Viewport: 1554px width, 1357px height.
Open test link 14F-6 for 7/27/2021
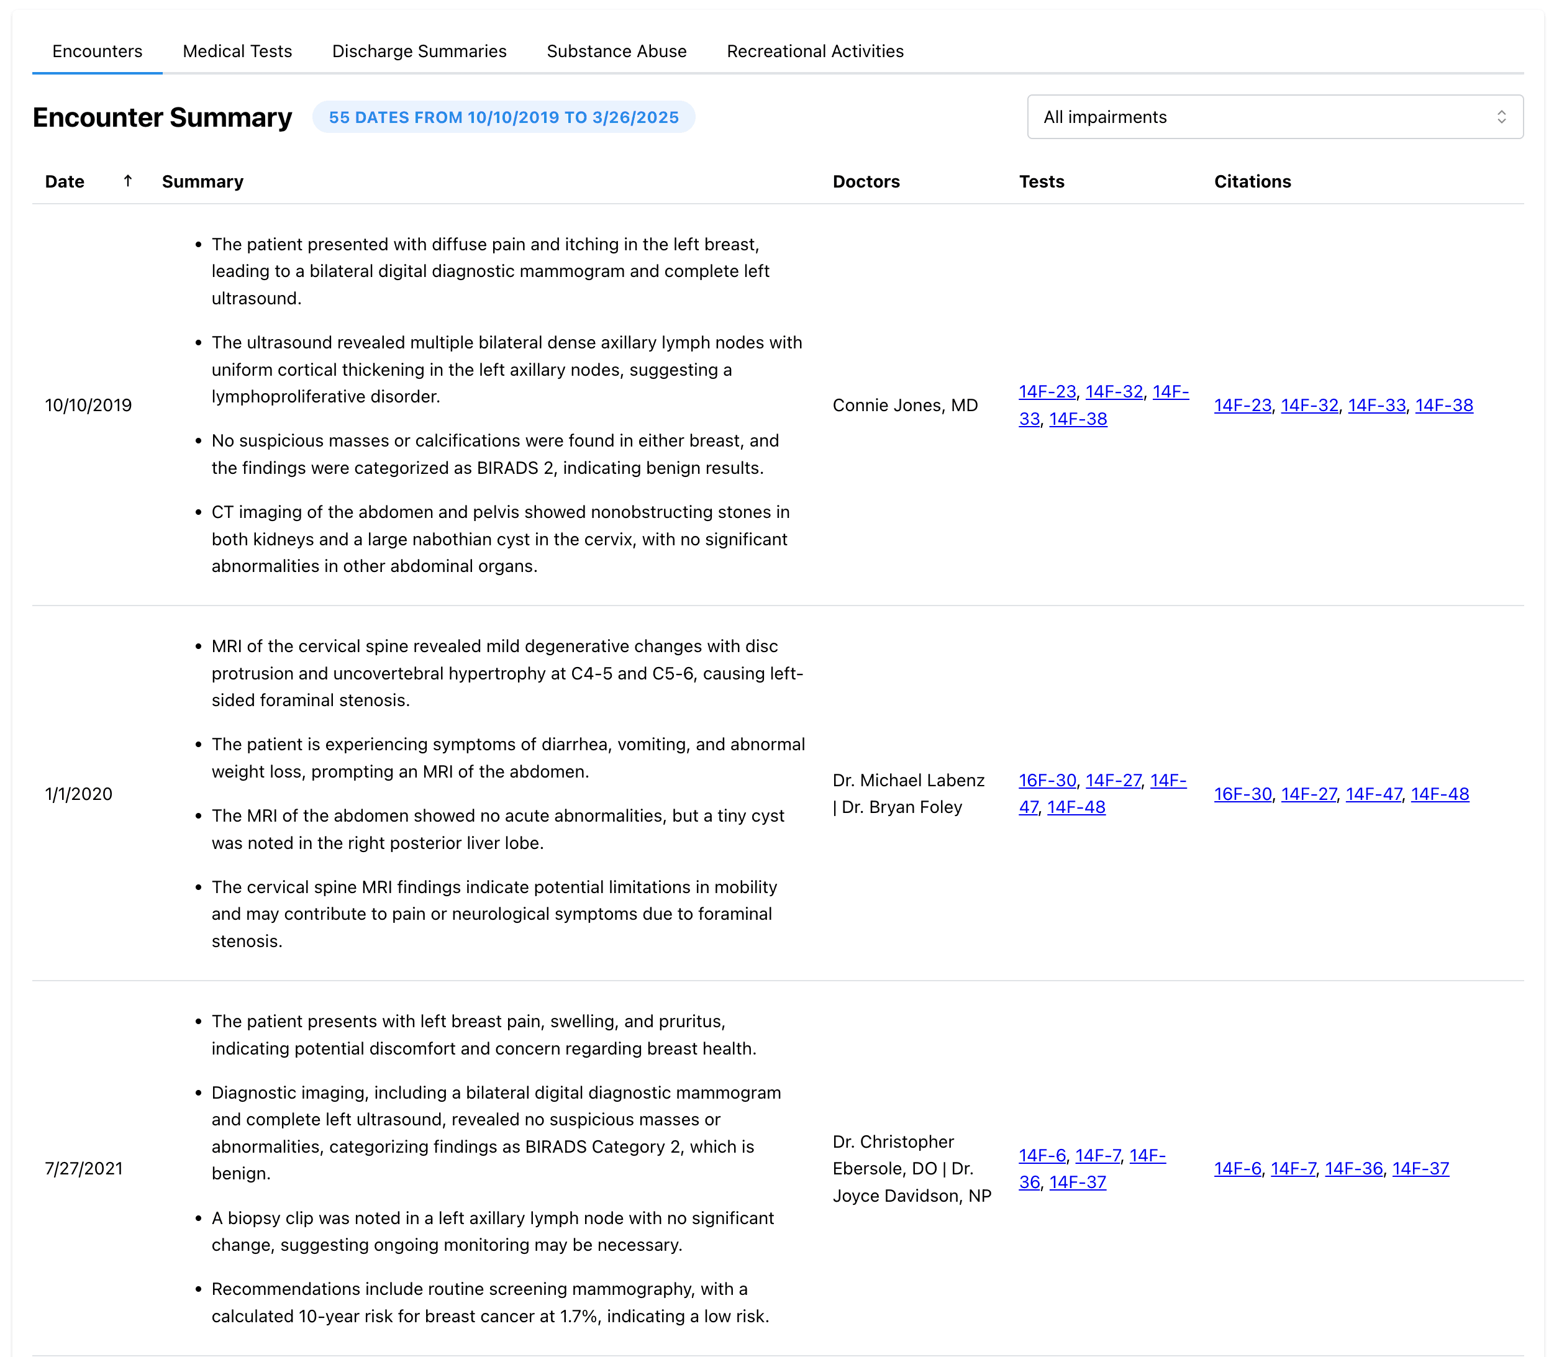coord(1042,1156)
